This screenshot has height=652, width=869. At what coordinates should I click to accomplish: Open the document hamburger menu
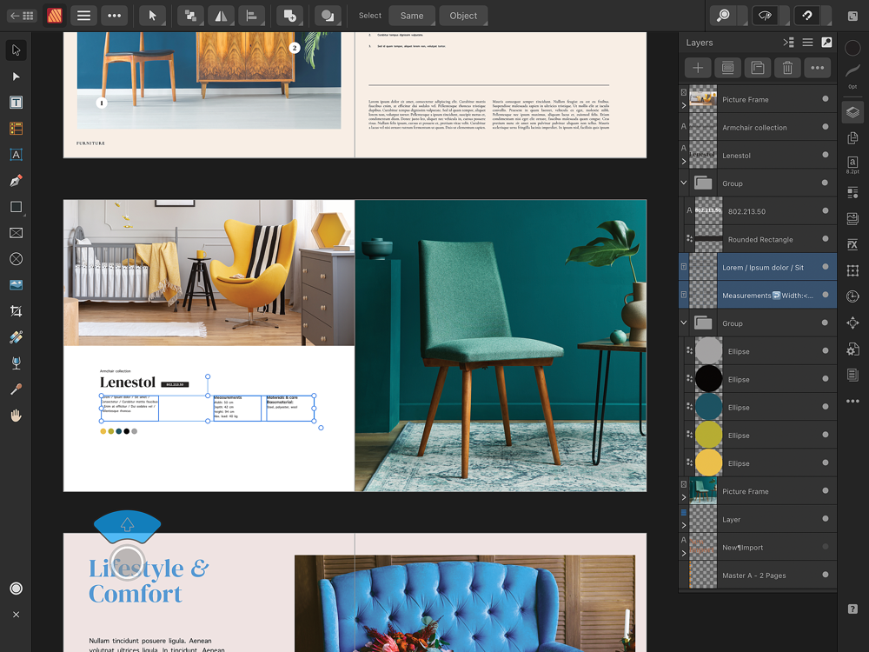83,16
